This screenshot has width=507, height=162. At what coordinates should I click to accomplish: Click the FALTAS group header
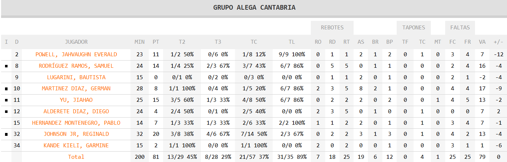pyautogui.click(x=460, y=28)
